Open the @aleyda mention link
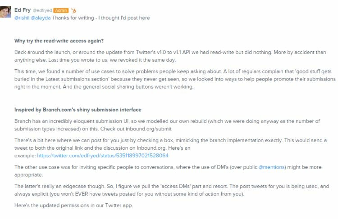338x219 pixels. [x=41, y=18]
